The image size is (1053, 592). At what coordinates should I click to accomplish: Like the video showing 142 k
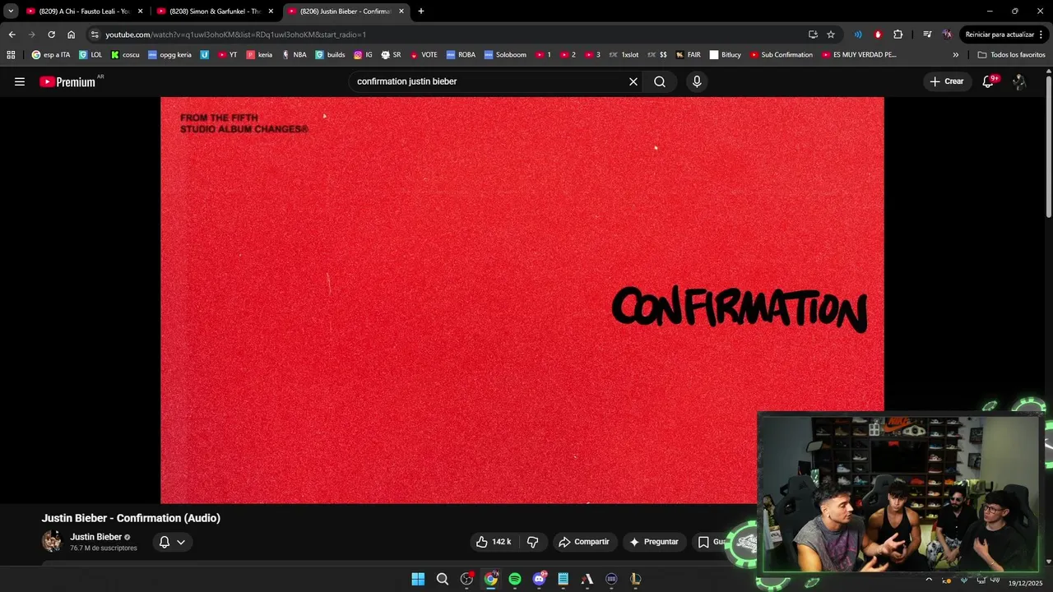pos(494,542)
